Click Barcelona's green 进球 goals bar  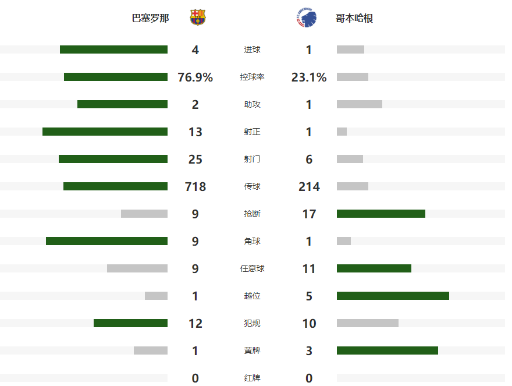(113, 49)
